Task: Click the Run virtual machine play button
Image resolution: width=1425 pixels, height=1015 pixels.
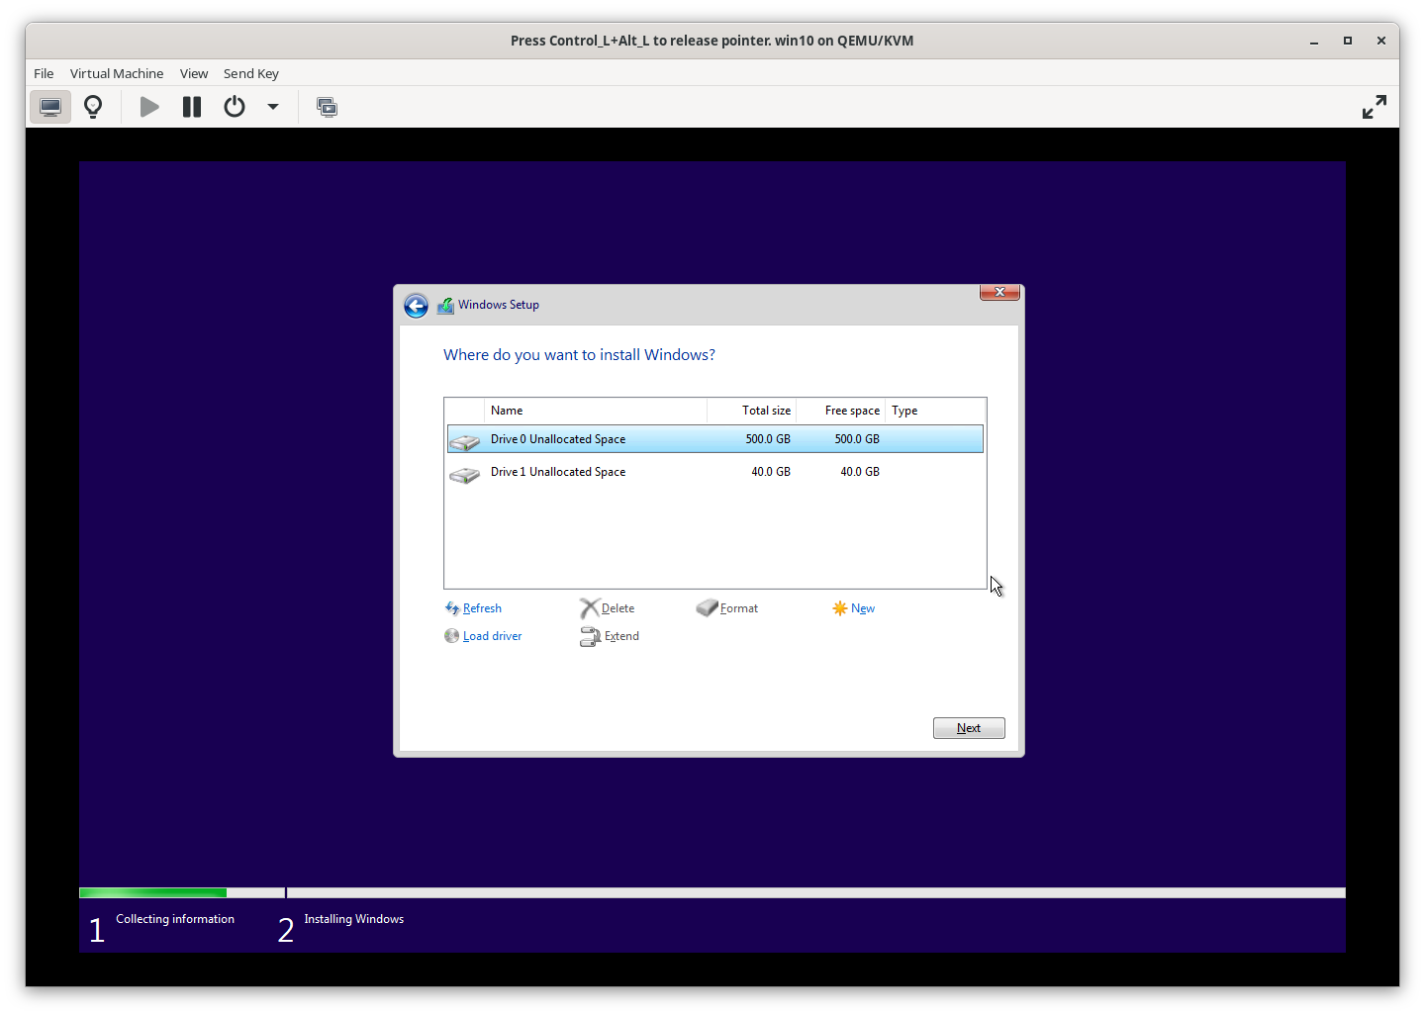Action: pos(149,107)
